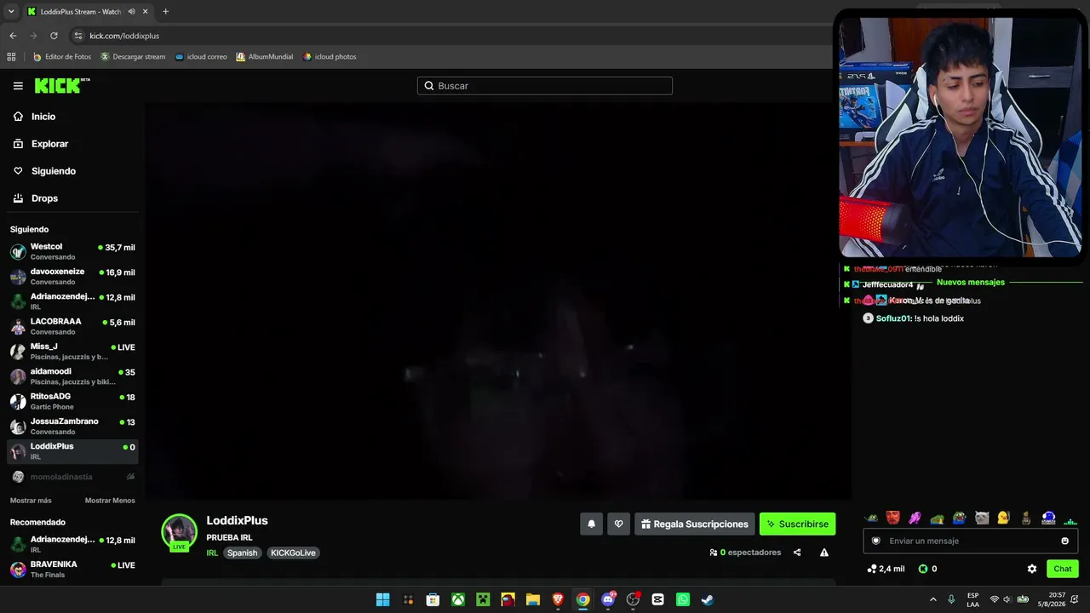Open davooxeneize's channel in following list
Image resolution: width=1090 pixels, height=613 pixels.
pyautogui.click(x=72, y=276)
